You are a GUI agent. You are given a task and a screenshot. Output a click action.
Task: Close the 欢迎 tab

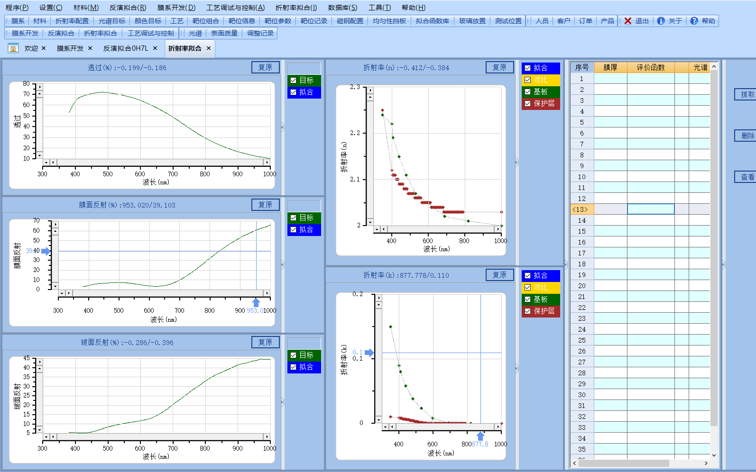(x=44, y=48)
